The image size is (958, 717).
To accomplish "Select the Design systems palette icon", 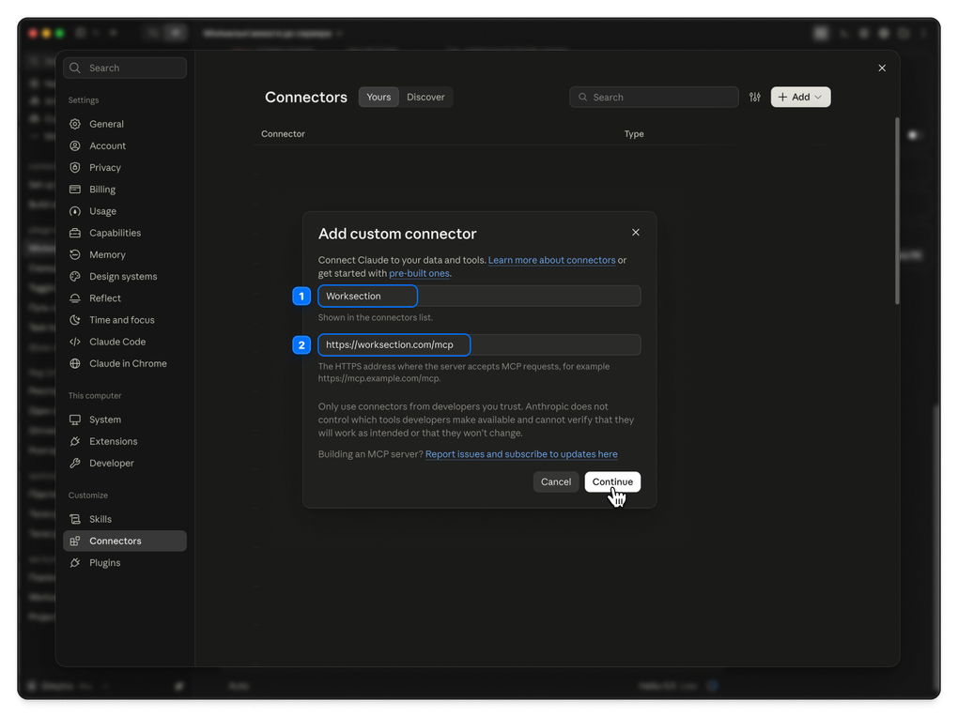I will tap(75, 277).
